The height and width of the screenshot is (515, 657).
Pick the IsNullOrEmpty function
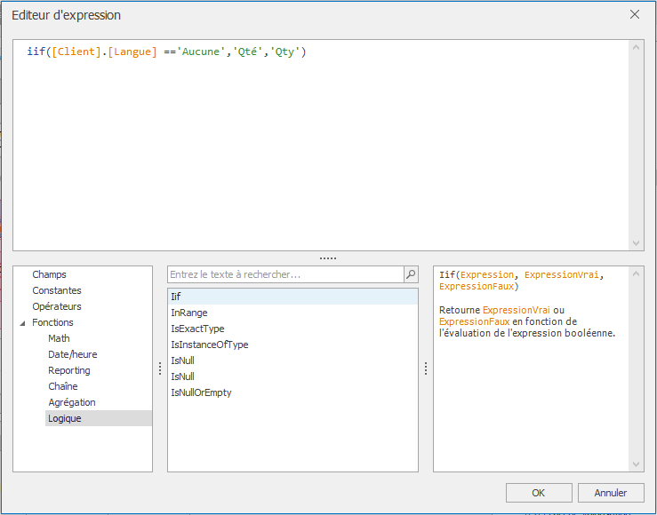[201, 392]
